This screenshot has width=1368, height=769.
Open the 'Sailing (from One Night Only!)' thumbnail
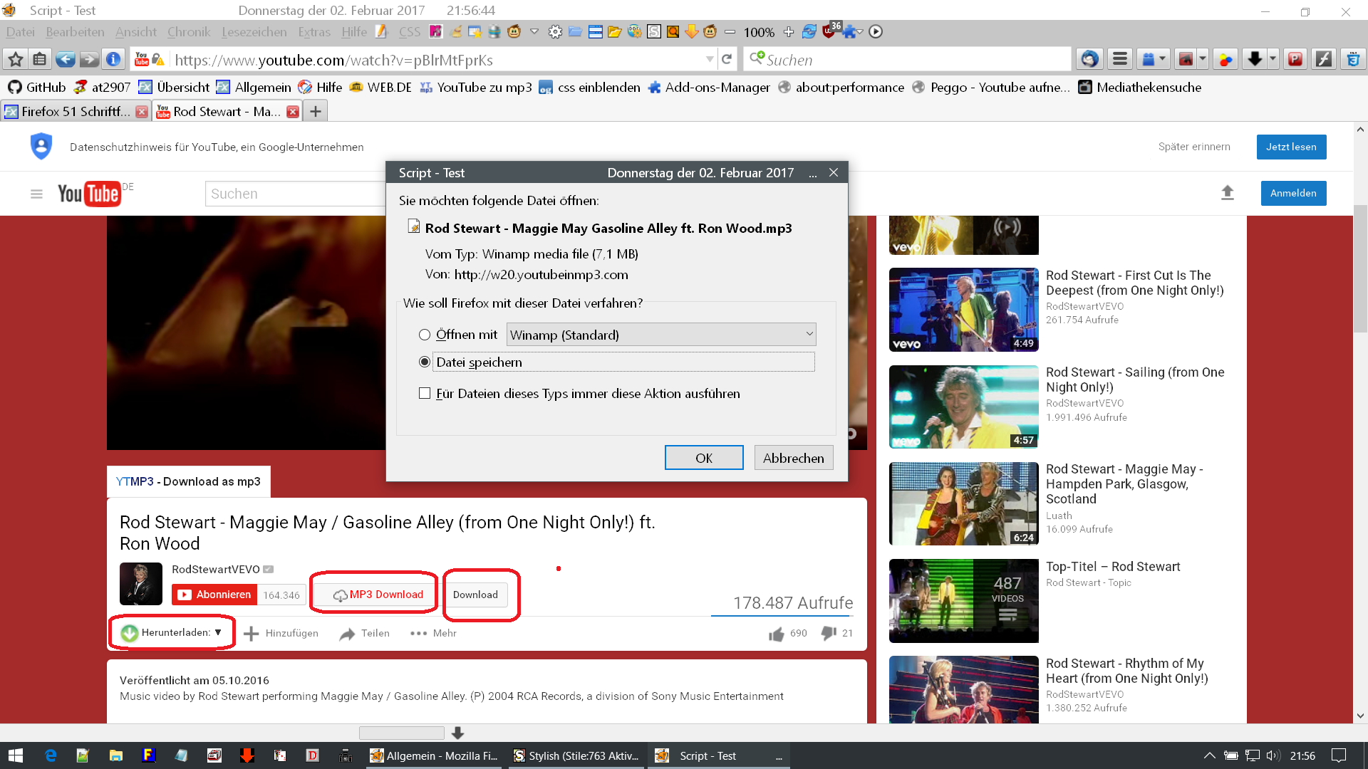click(963, 407)
